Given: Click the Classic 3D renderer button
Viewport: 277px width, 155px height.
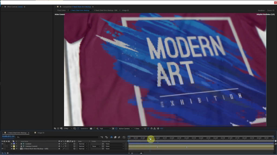Looking at the screenshot, I should [x=270, y=10].
